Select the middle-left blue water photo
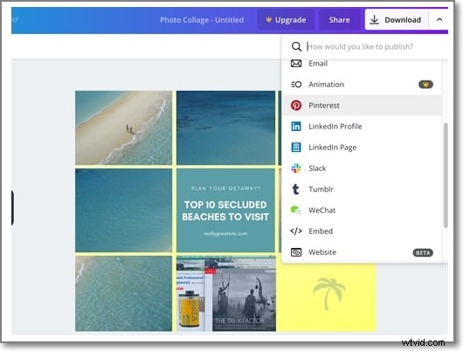The image size is (463, 351). 123,210
